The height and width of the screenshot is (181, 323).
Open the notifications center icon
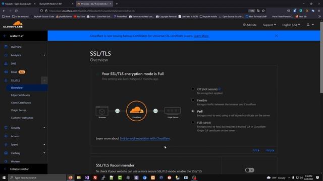click(317, 177)
